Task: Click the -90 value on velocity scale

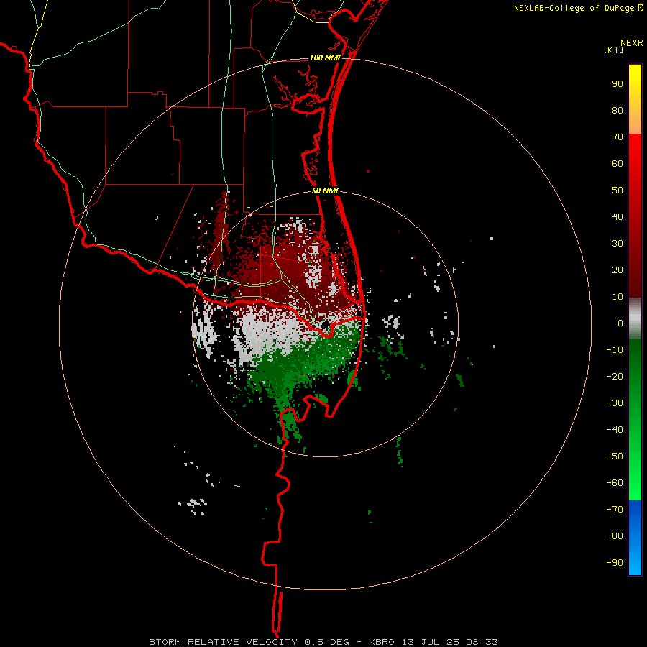Action: (x=615, y=562)
